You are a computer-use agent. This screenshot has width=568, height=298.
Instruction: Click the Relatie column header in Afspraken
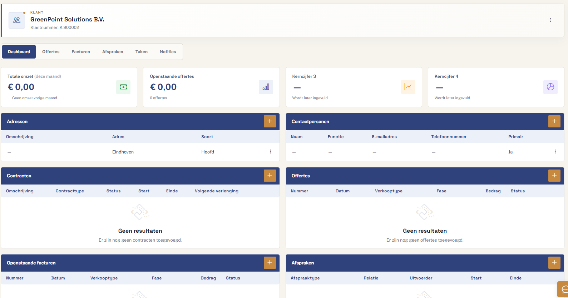[371, 278]
